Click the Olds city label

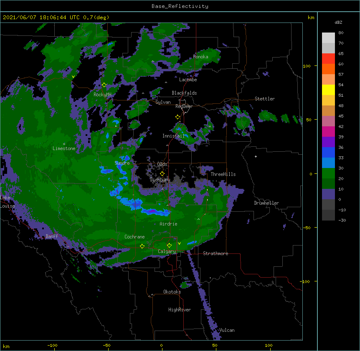162,164
